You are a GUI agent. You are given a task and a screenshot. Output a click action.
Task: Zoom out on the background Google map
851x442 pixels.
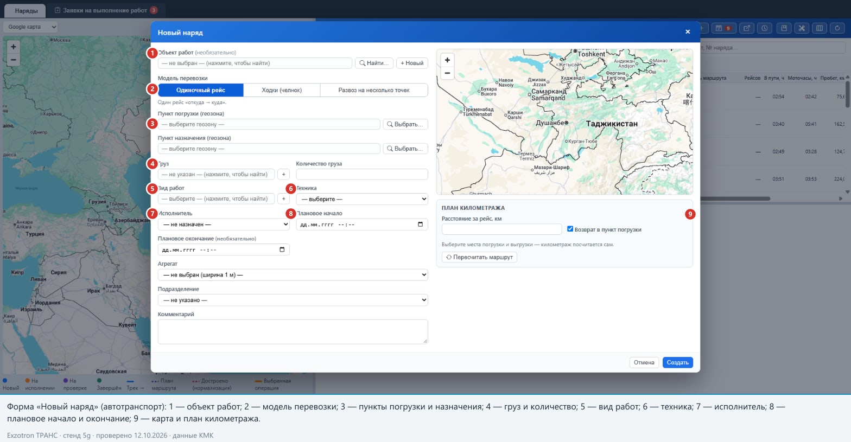14,60
